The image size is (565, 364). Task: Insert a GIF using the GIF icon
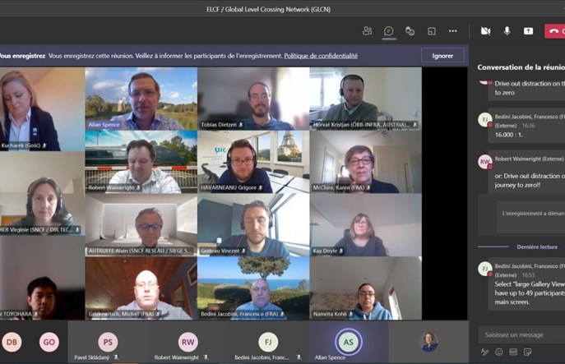[x=512, y=352]
